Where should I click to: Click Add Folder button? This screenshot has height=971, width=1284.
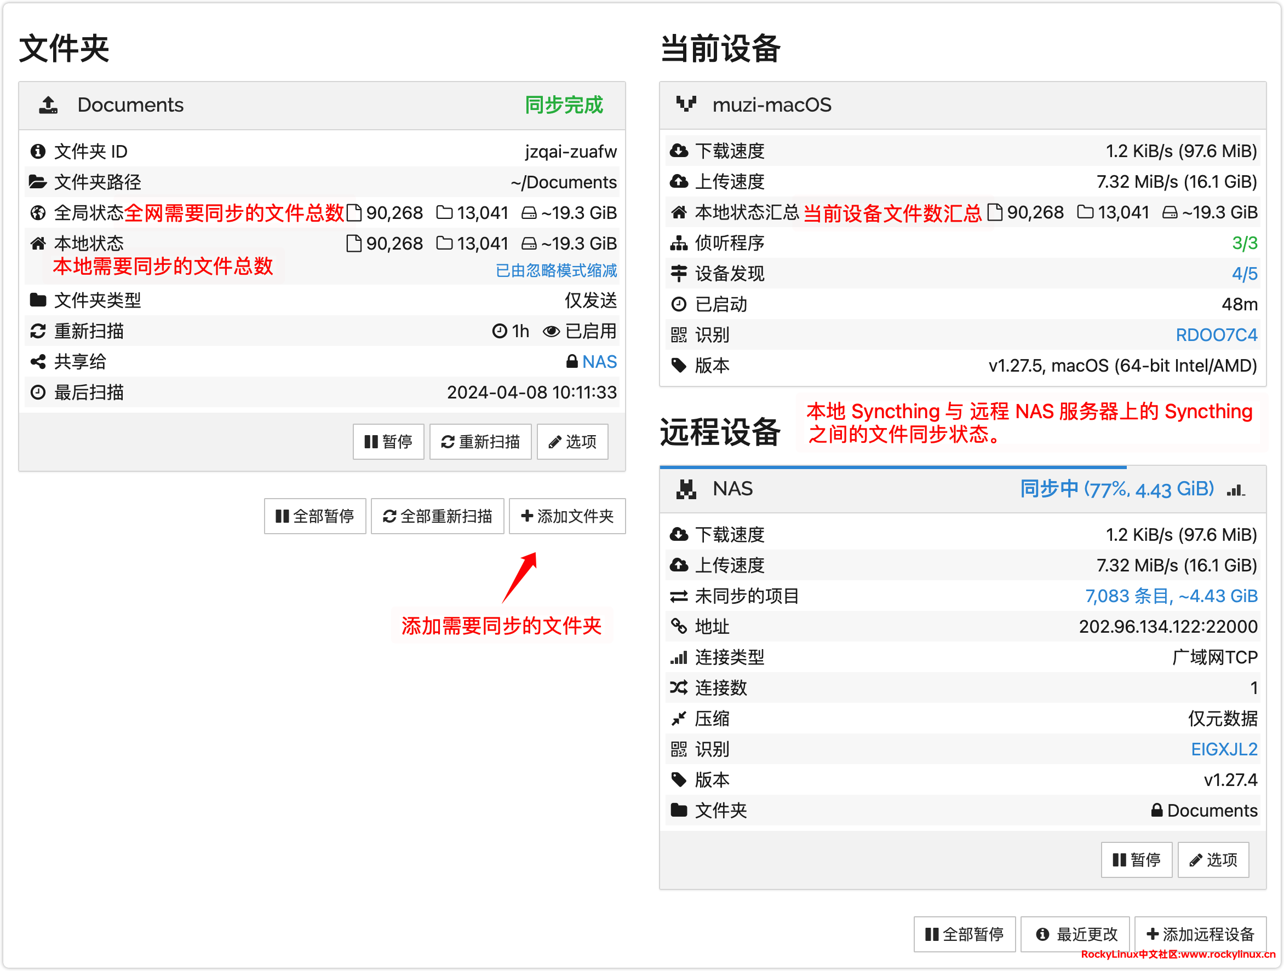point(567,516)
